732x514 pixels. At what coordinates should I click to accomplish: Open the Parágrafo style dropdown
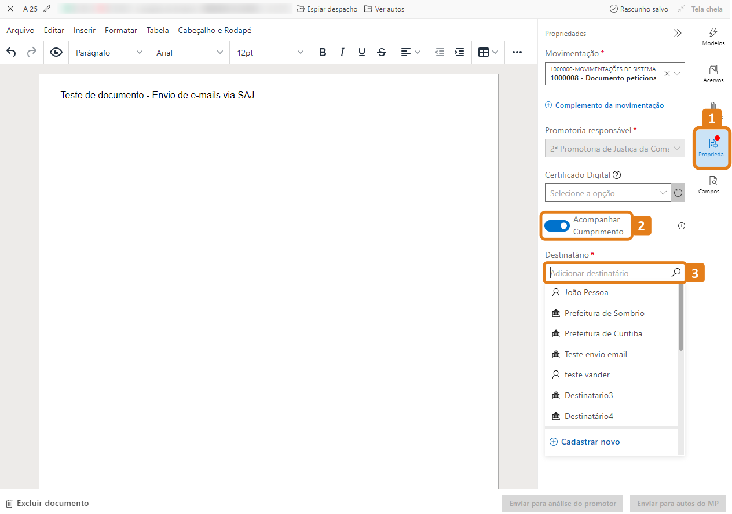(x=109, y=52)
